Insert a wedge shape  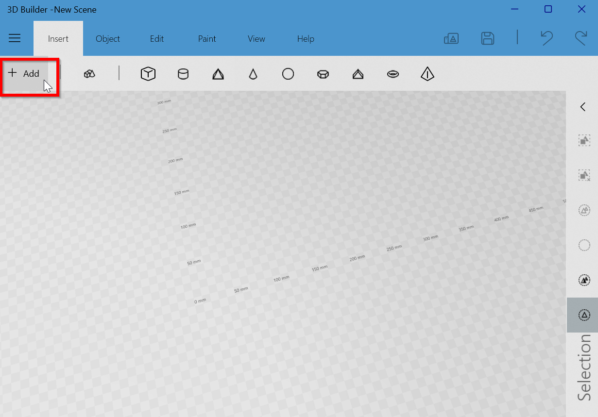358,74
